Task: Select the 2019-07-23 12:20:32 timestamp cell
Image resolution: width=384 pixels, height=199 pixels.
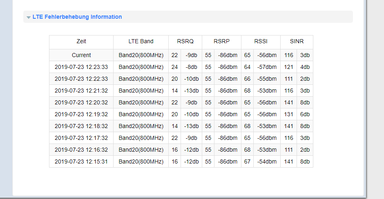Action: coord(81,102)
